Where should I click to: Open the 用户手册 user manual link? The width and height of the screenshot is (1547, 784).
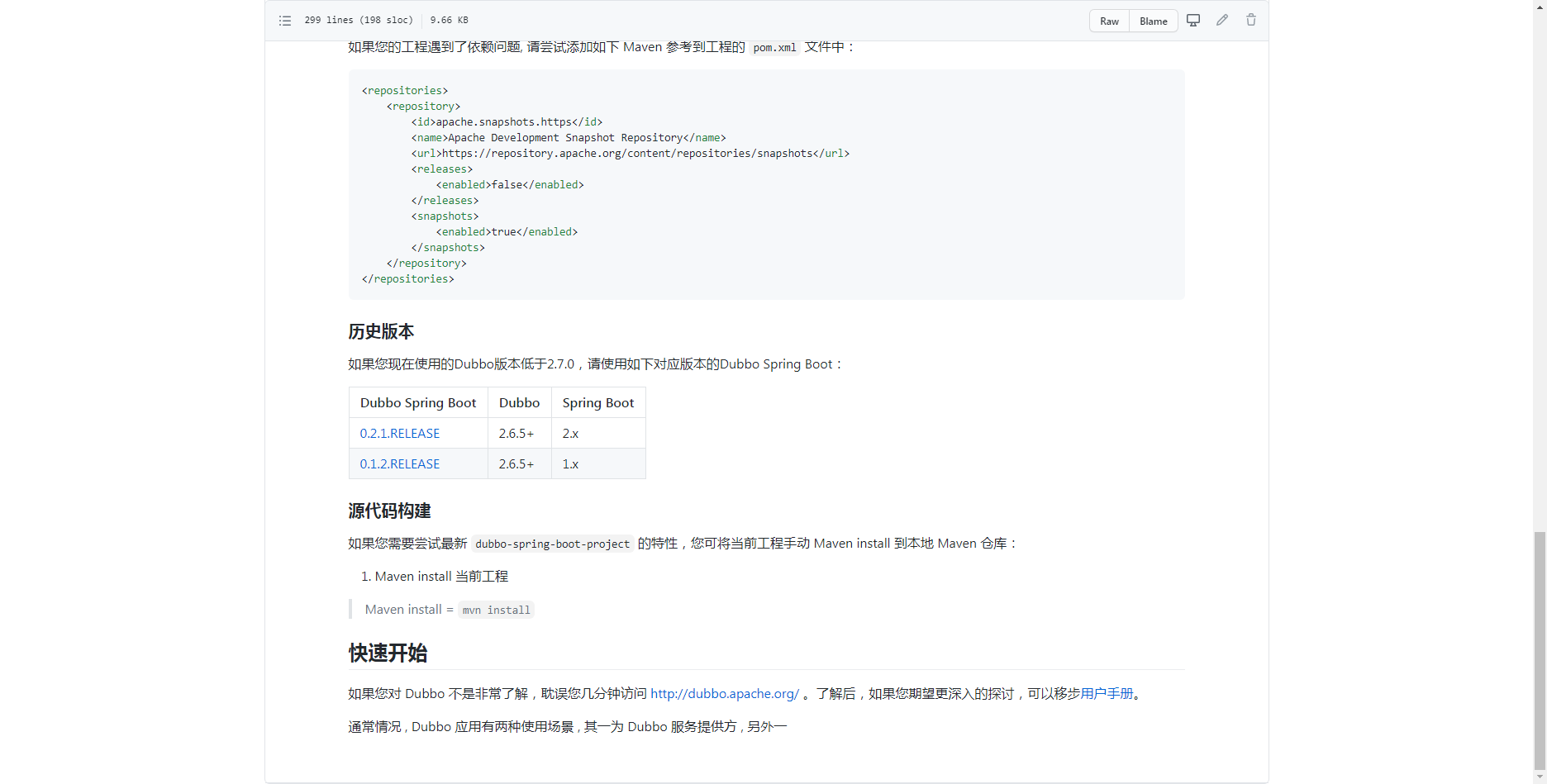1107,693
